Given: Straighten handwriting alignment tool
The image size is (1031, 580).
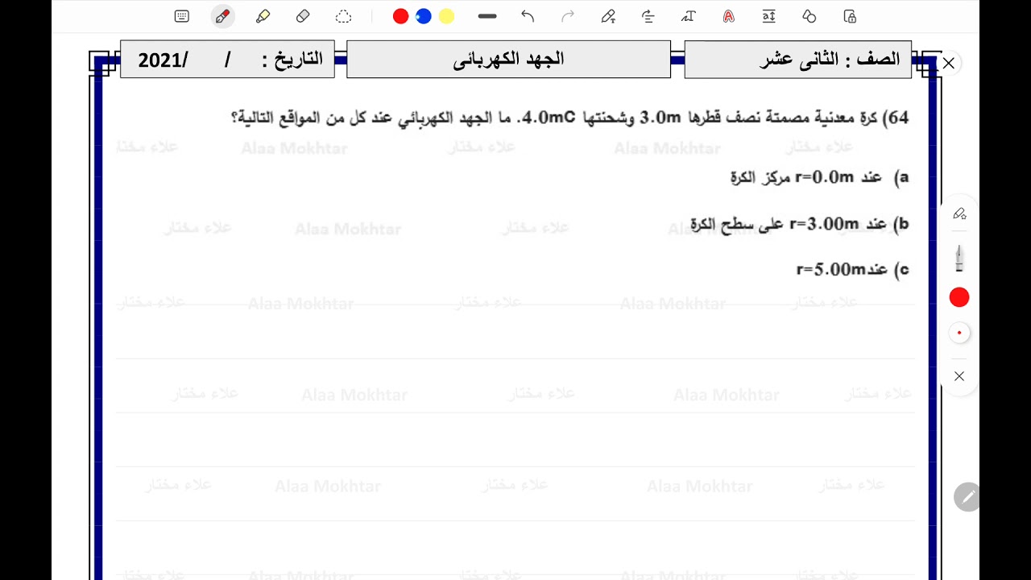Looking at the screenshot, I should (648, 16).
